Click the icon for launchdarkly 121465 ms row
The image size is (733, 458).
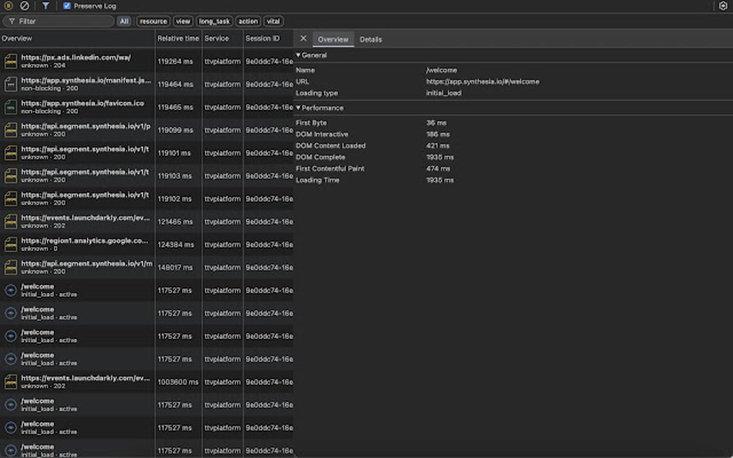[11, 221]
